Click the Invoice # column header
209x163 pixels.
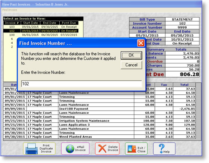[x=12, y=23]
